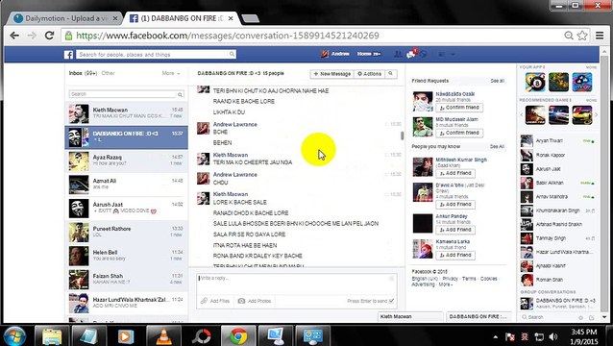Expand the More dropdown in inbox header
The height and width of the screenshot is (346, 613).
[171, 73]
